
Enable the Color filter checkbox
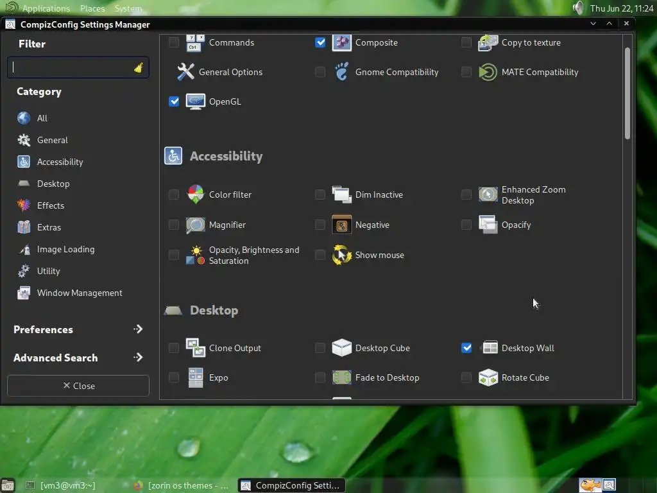[x=173, y=195]
